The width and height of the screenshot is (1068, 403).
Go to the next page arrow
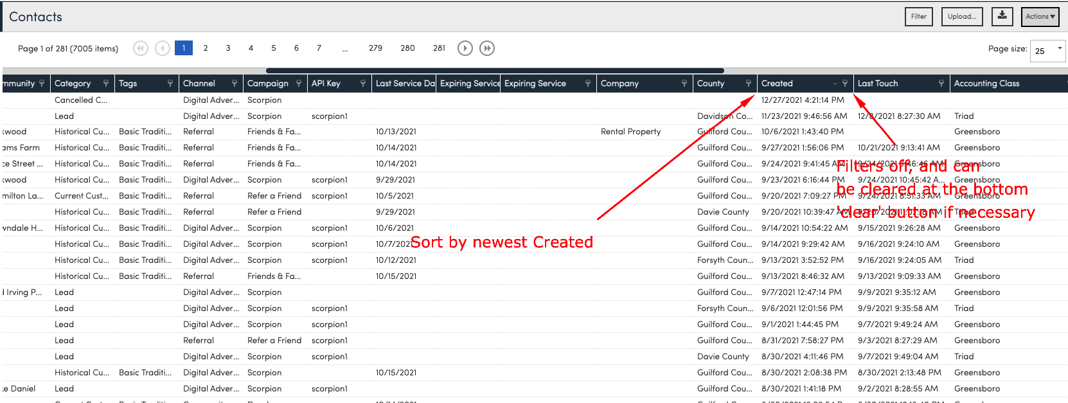[465, 48]
